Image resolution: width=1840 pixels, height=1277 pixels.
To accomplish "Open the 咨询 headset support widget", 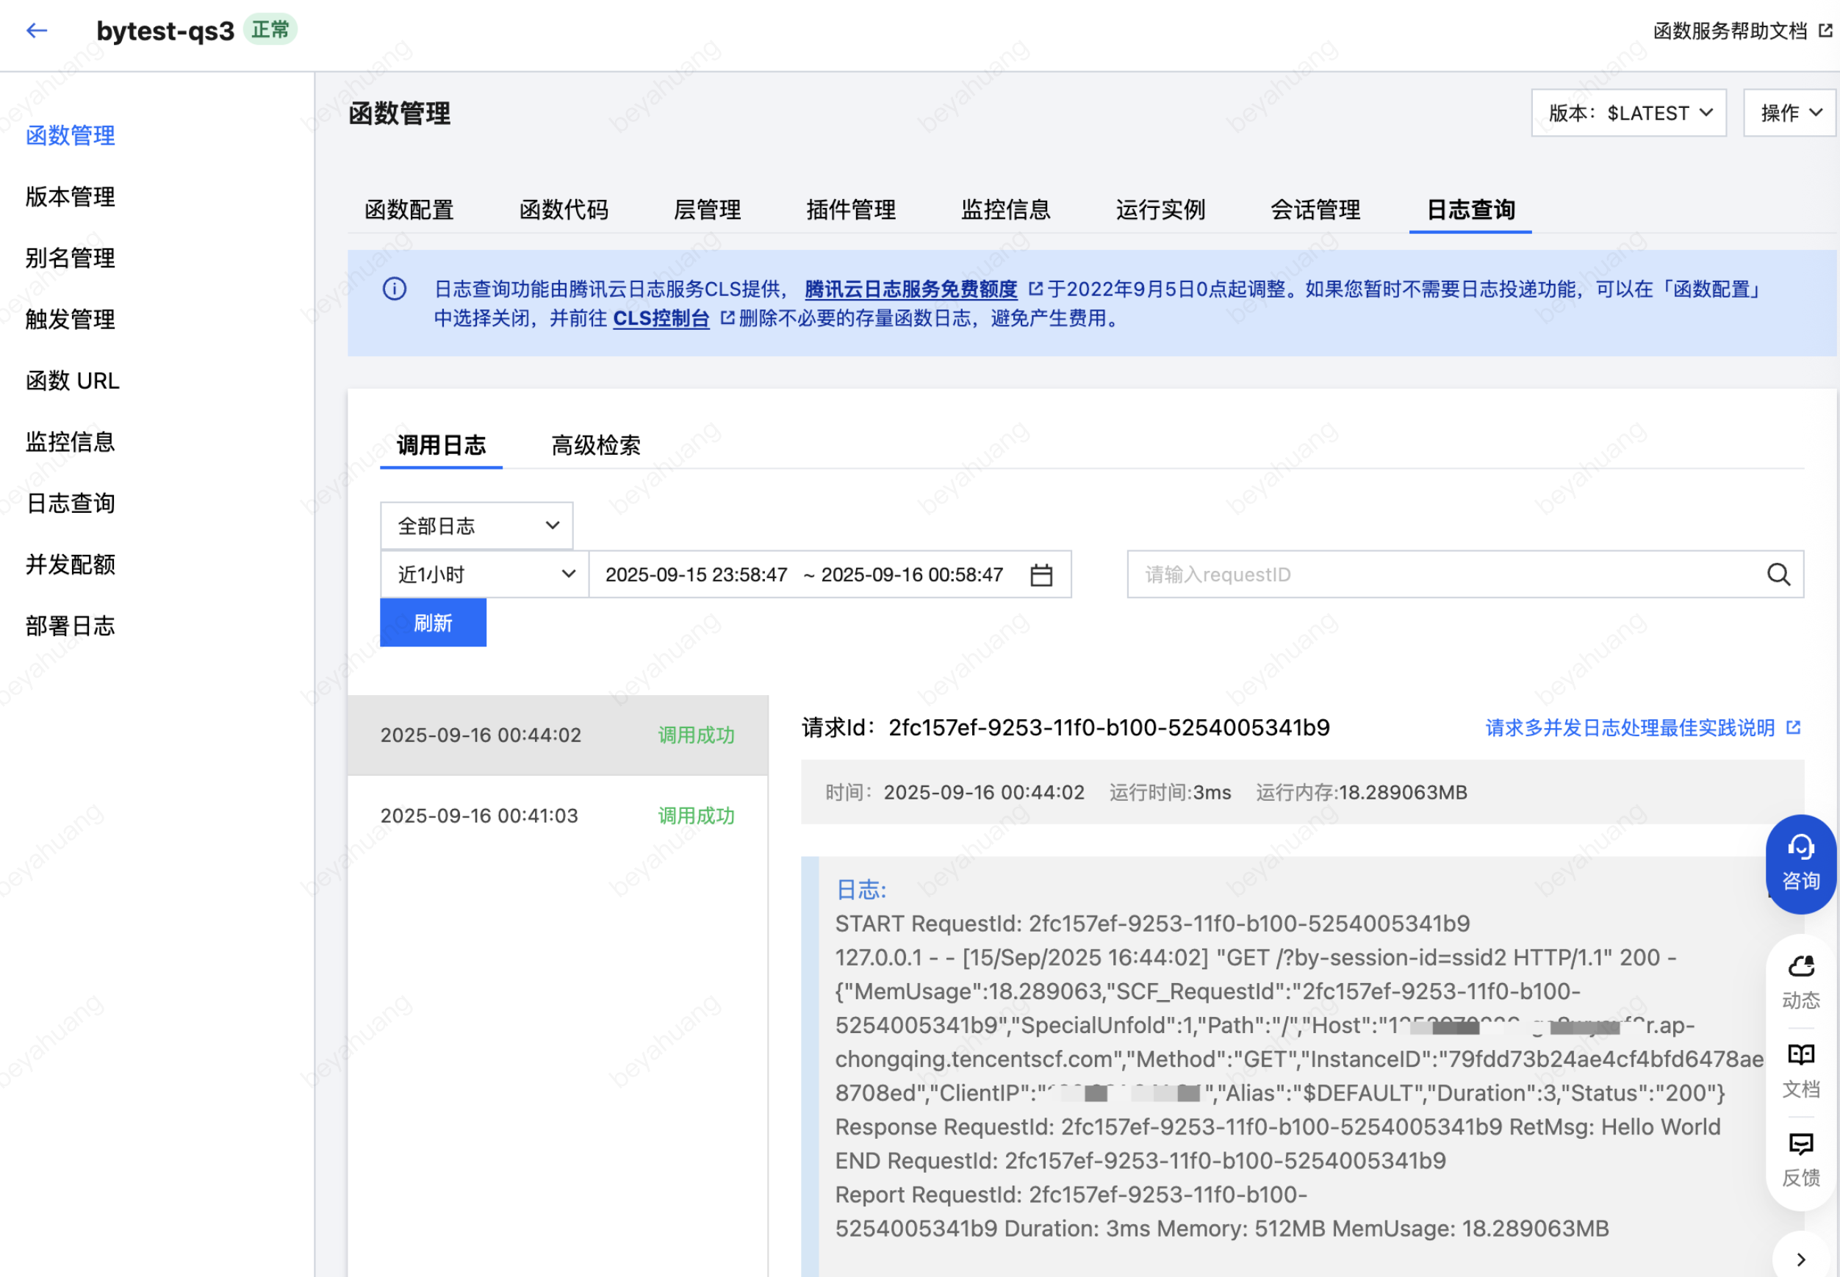I will click(x=1800, y=864).
